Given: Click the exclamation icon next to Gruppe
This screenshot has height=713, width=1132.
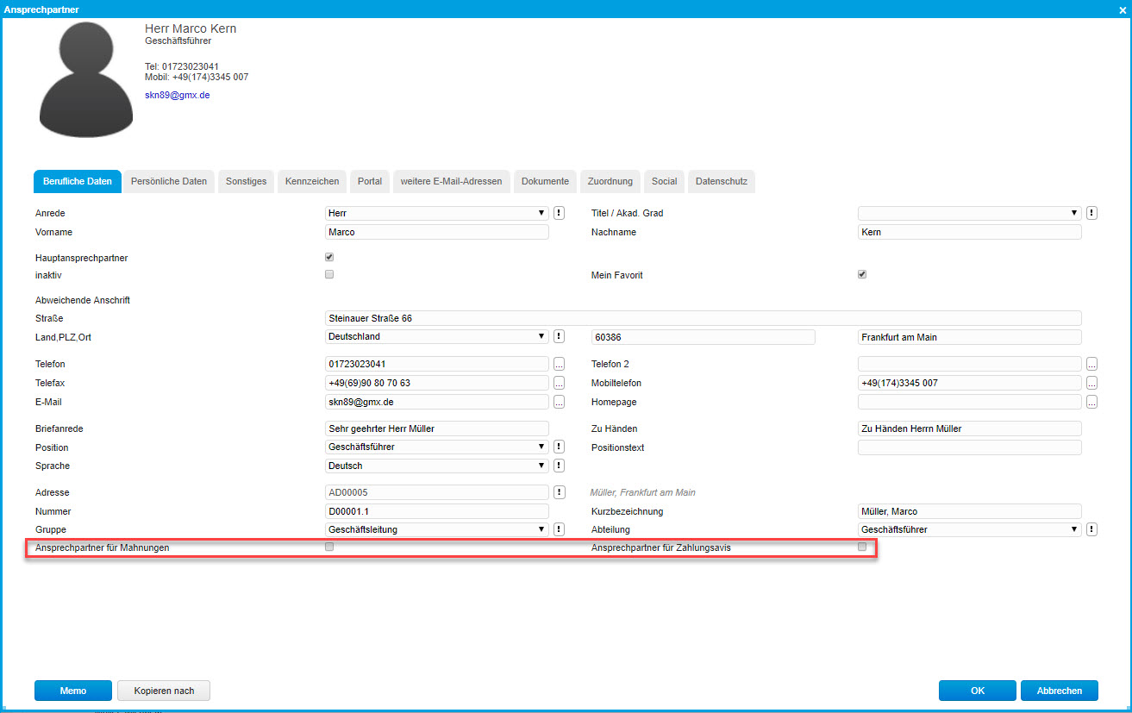Looking at the screenshot, I should coord(559,529).
